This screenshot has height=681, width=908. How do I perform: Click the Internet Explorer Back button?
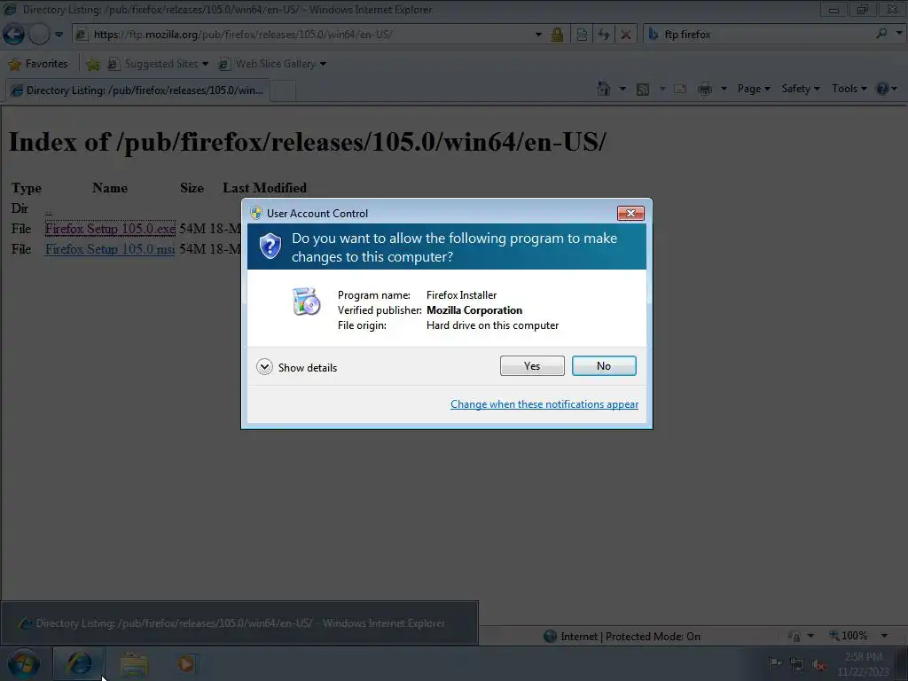pyautogui.click(x=14, y=35)
